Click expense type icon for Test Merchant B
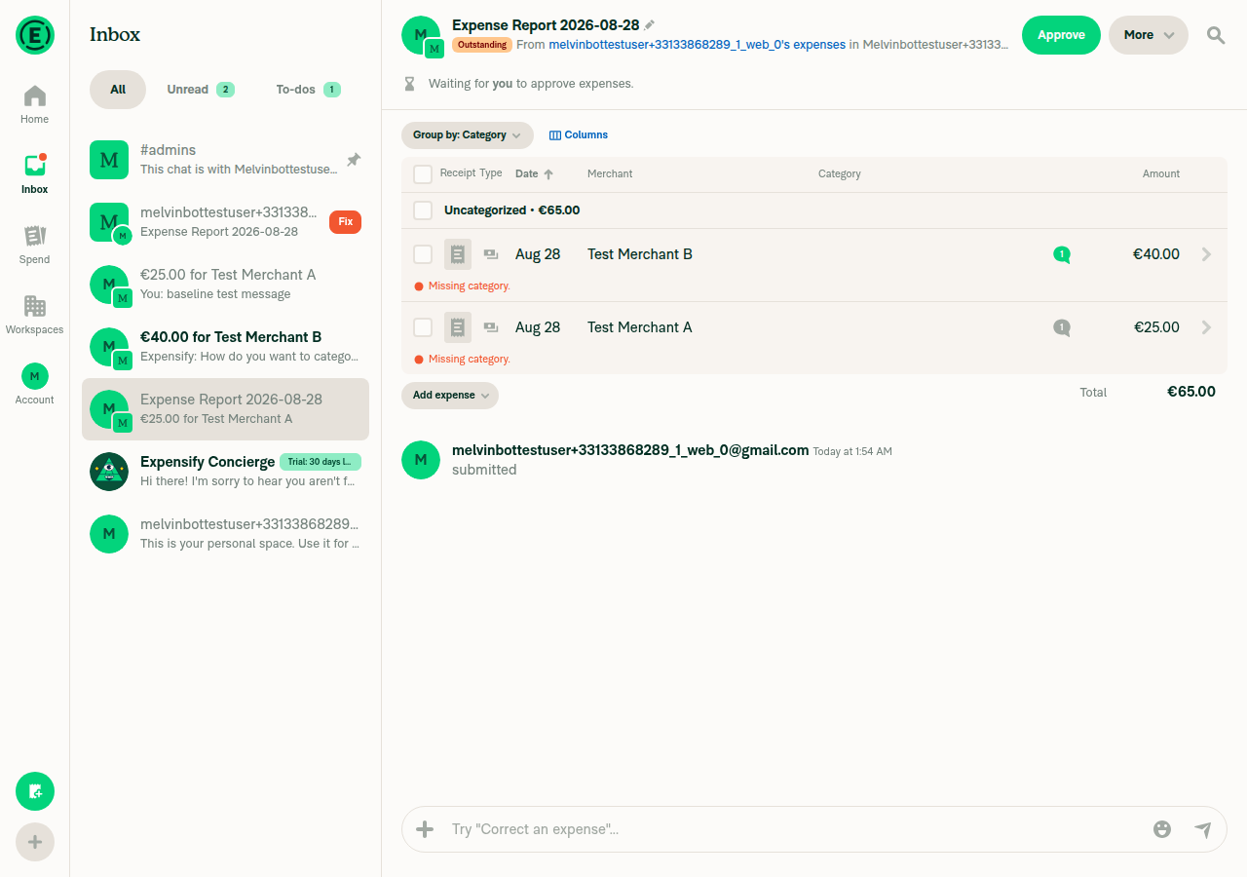 pos(491,254)
